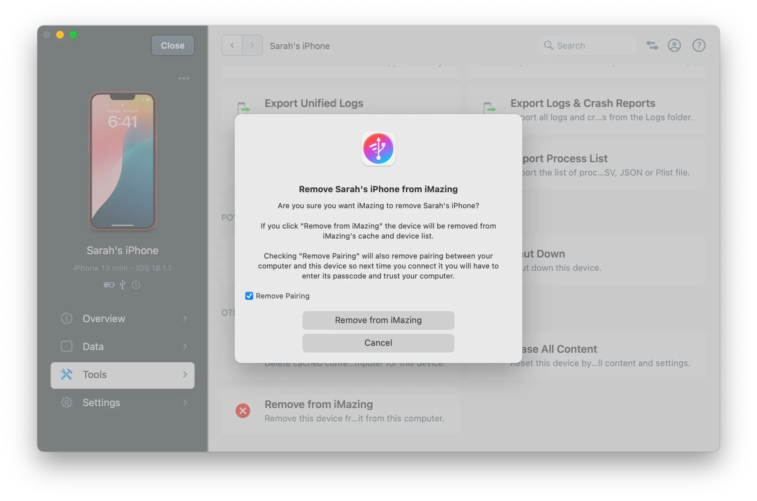Open the account profile icon top right
Screen dimensions: 757x501
click(674, 45)
